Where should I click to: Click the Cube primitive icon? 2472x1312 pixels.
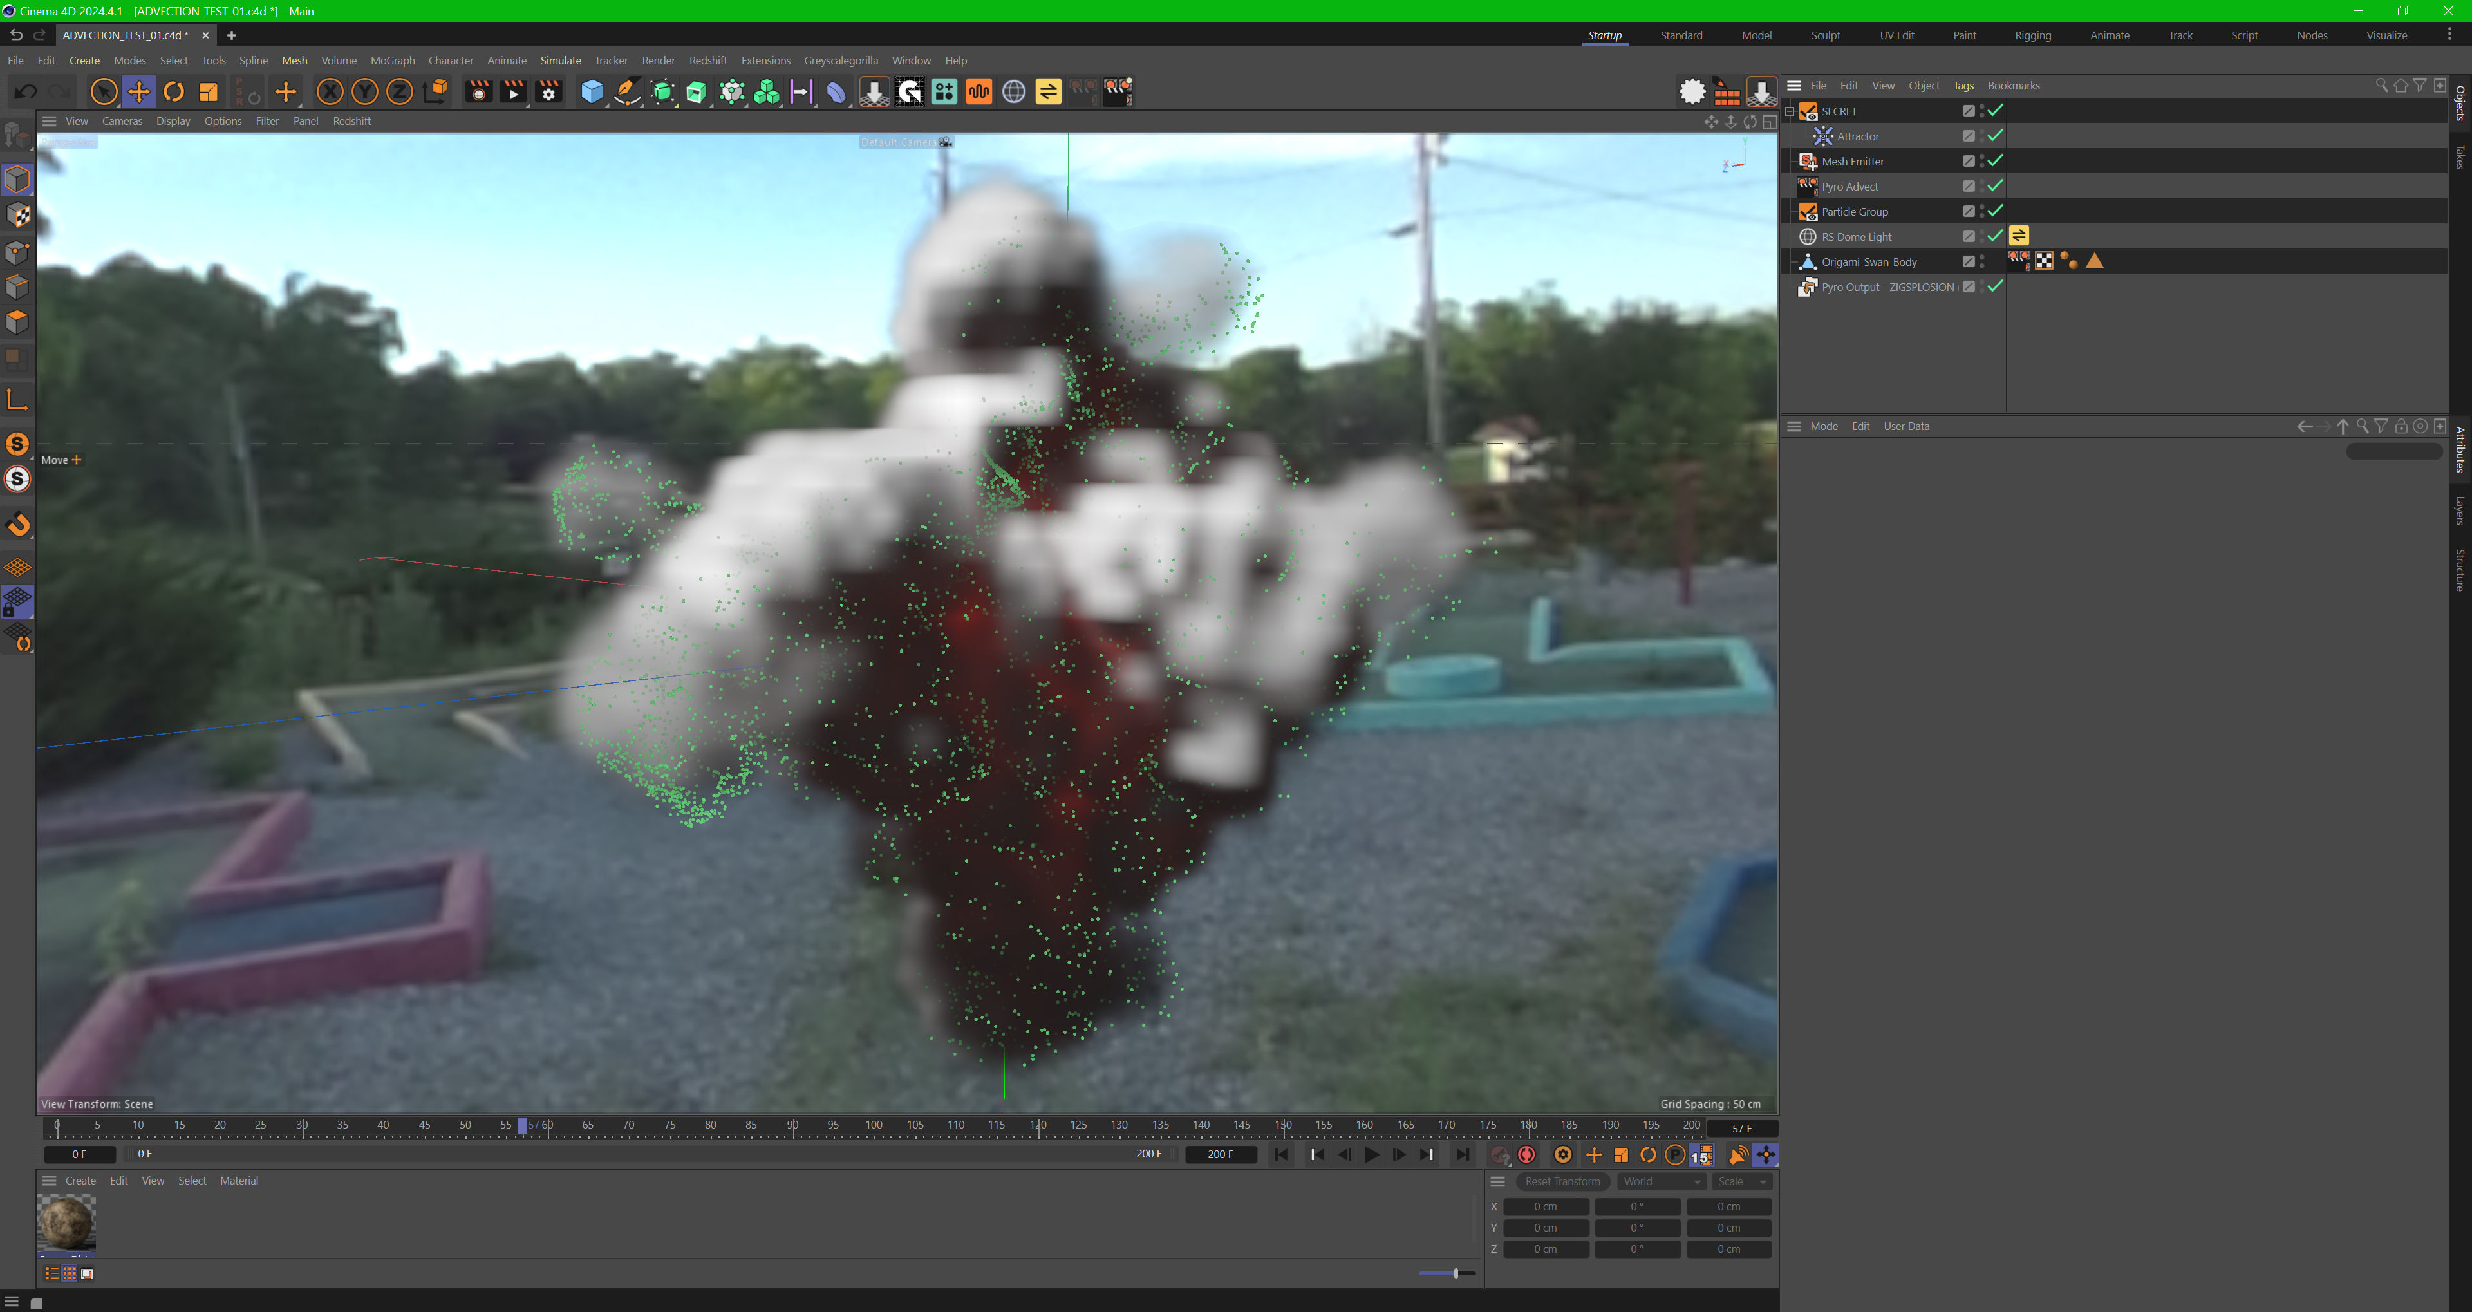click(592, 92)
